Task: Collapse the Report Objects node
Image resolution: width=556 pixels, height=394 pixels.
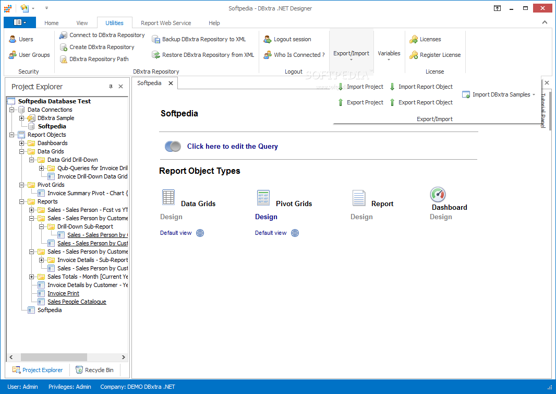Action: 11,135
